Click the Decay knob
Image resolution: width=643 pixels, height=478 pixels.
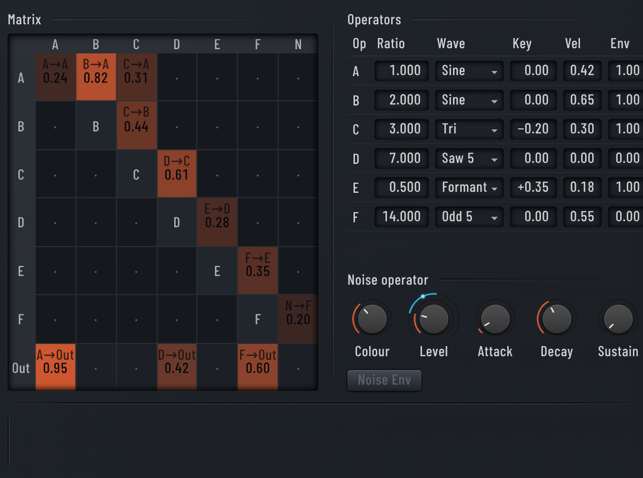(x=556, y=319)
